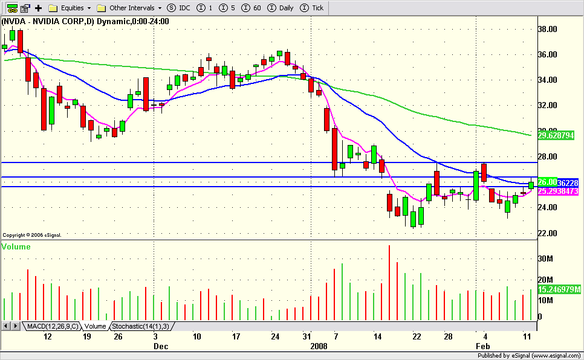Open the Equities dropdown arrow
The height and width of the screenshot is (360, 584).
pos(89,8)
